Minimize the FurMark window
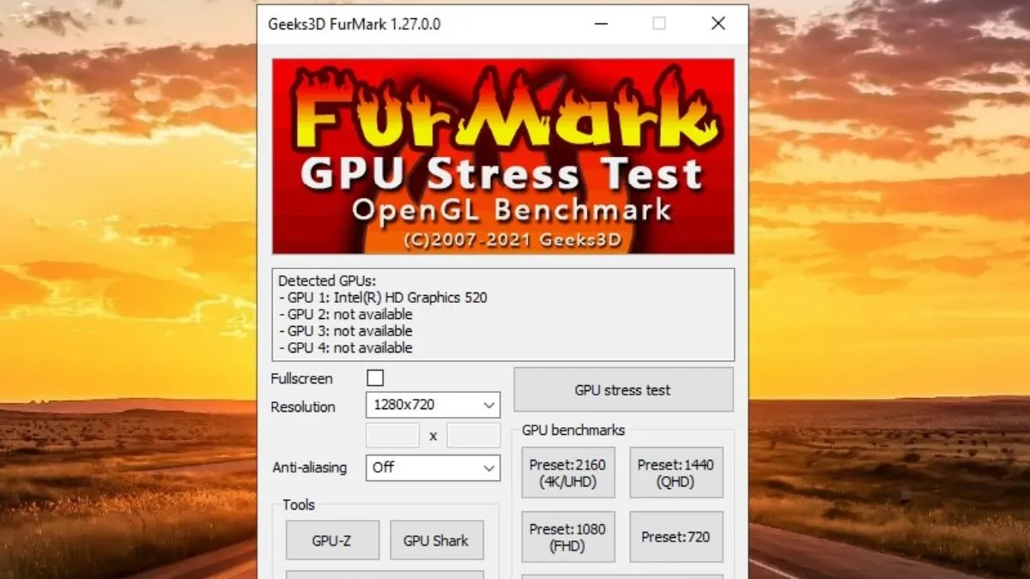The width and height of the screenshot is (1030, 579). click(600, 24)
